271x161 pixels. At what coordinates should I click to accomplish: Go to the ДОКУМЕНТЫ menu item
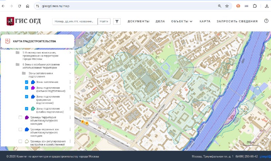[x=139, y=21]
